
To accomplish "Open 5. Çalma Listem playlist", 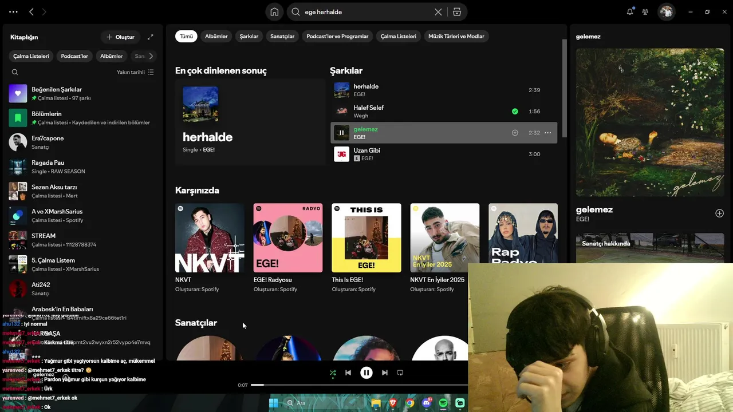I will 83,264.
